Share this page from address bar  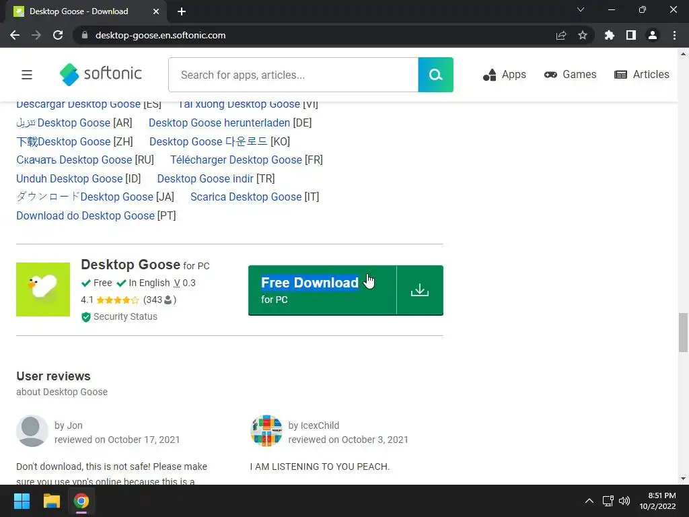tap(560, 35)
